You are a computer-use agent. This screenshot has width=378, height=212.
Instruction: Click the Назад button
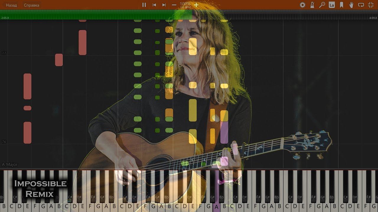click(11, 5)
